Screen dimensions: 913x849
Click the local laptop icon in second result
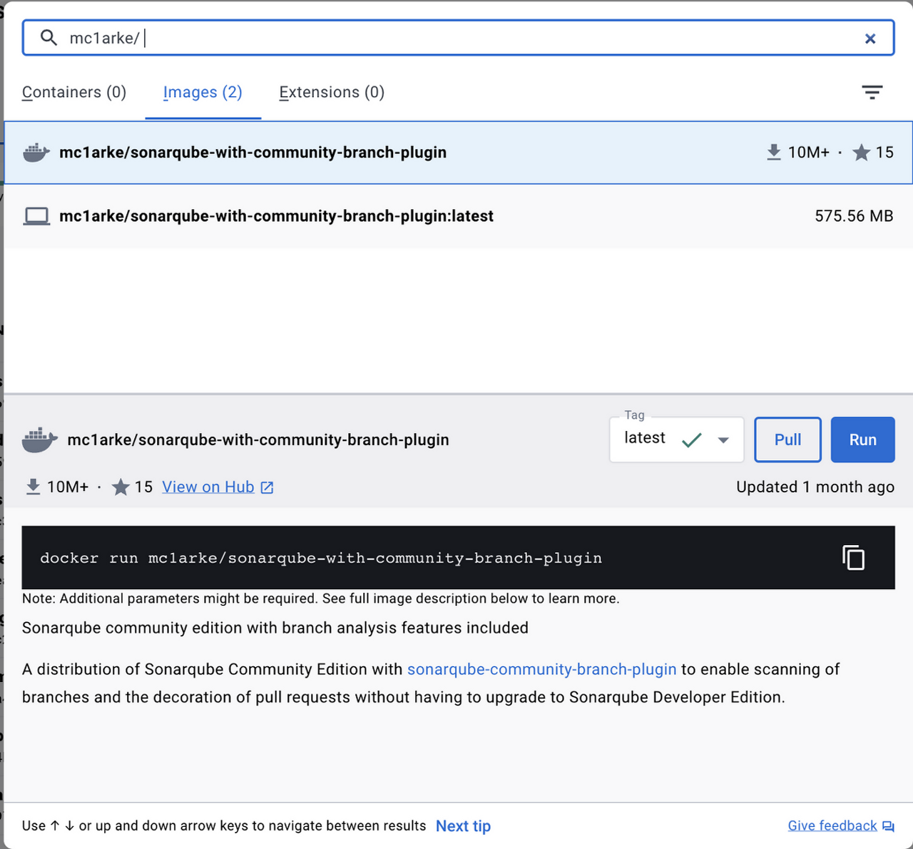[36, 216]
